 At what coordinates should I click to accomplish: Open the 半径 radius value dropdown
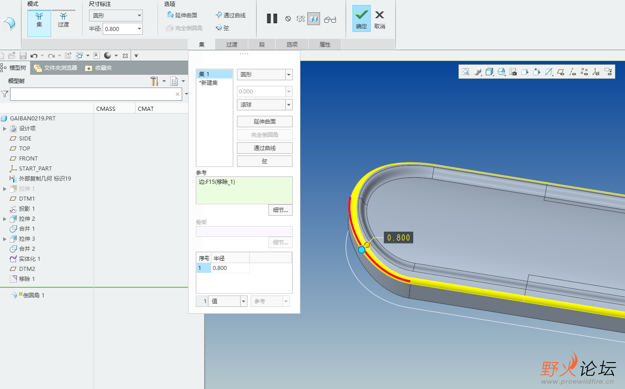click(139, 29)
